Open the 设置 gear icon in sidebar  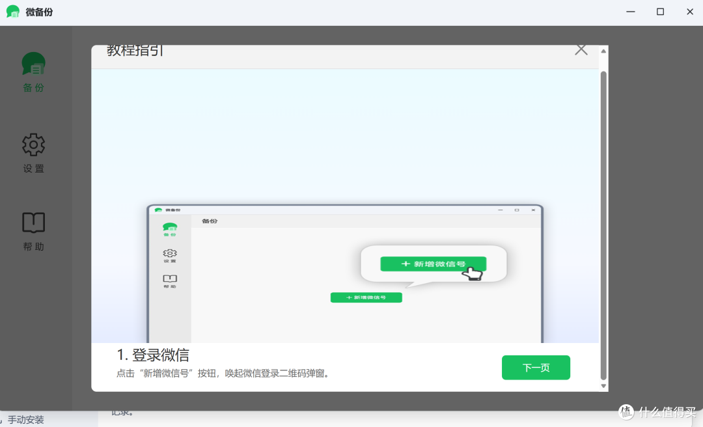point(34,145)
